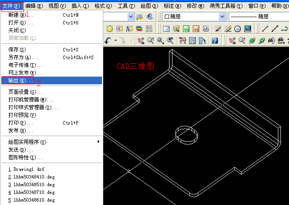Click the zoom window magnifier icon
289x205 pixels.
(160, 41)
